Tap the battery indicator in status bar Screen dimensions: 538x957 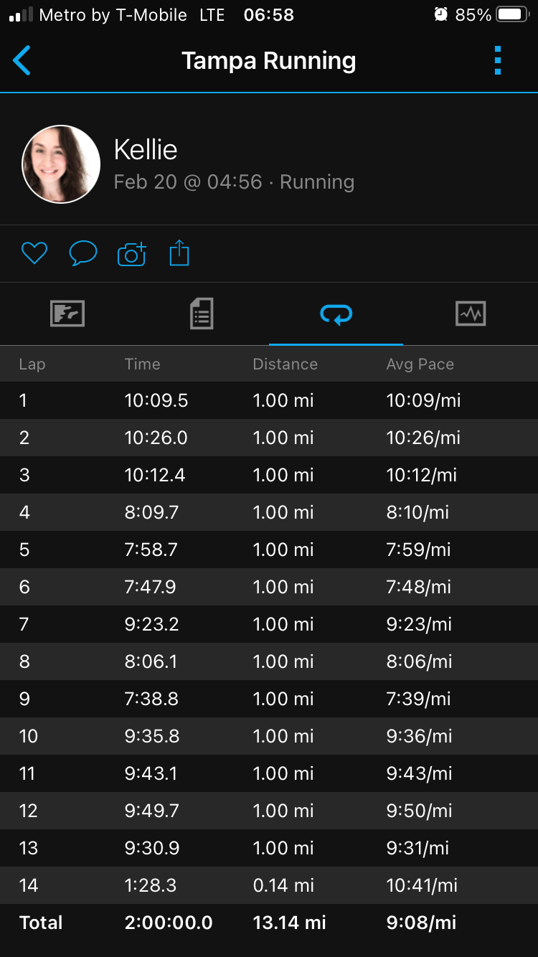pos(512,15)
